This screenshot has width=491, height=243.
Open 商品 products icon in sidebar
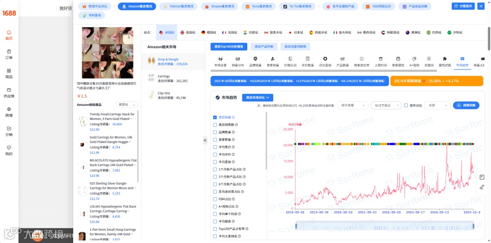tap(9, 71)
